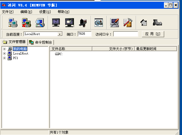
Task: Open the 编辑[E] menu
Action: [x=26, y=12]
